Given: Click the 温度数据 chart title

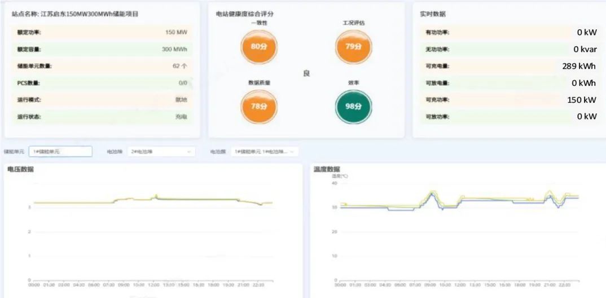Looking at the screenshot, I should coord(327,169).
